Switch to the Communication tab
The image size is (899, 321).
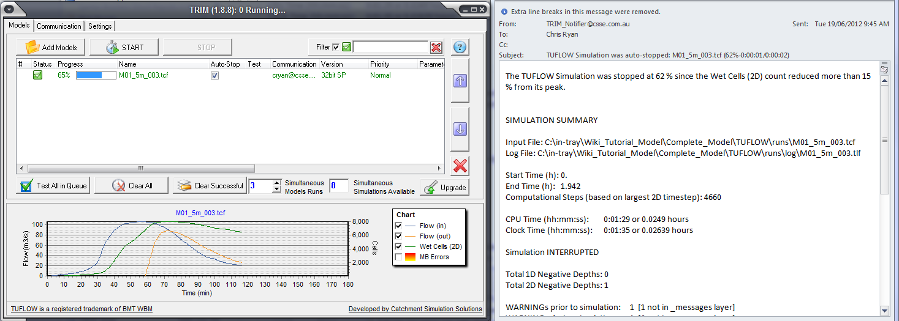(x=59, y=26)
